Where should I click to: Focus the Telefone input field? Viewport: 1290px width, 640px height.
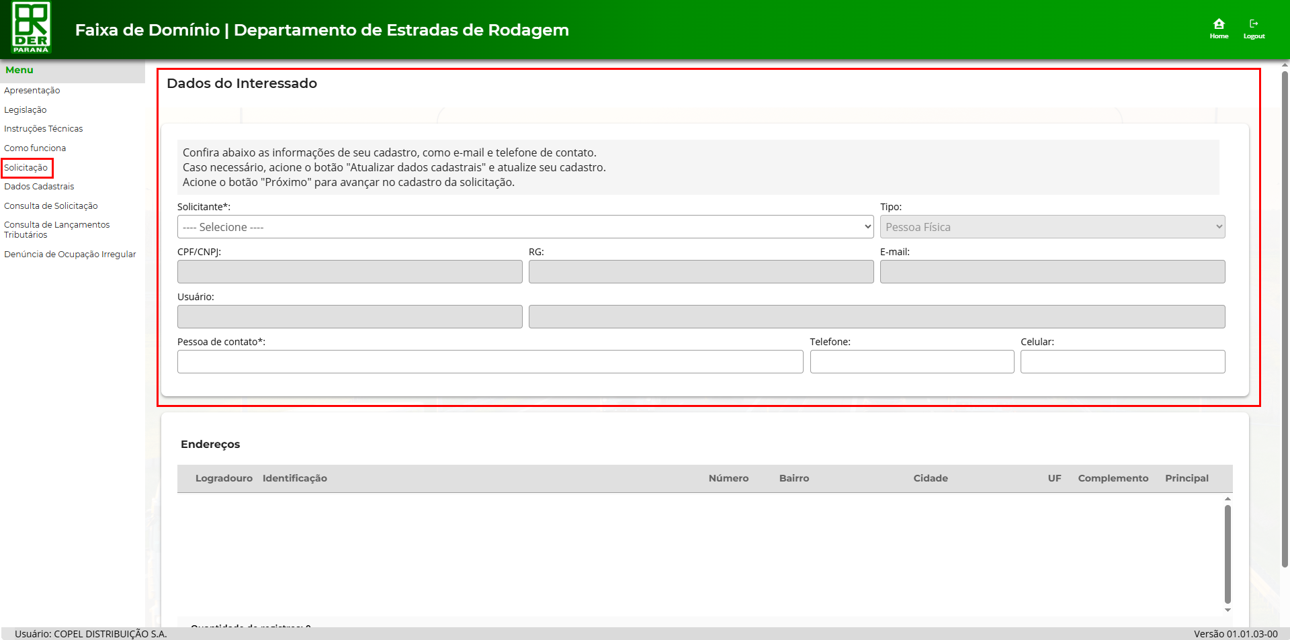(x=912, y=362)
